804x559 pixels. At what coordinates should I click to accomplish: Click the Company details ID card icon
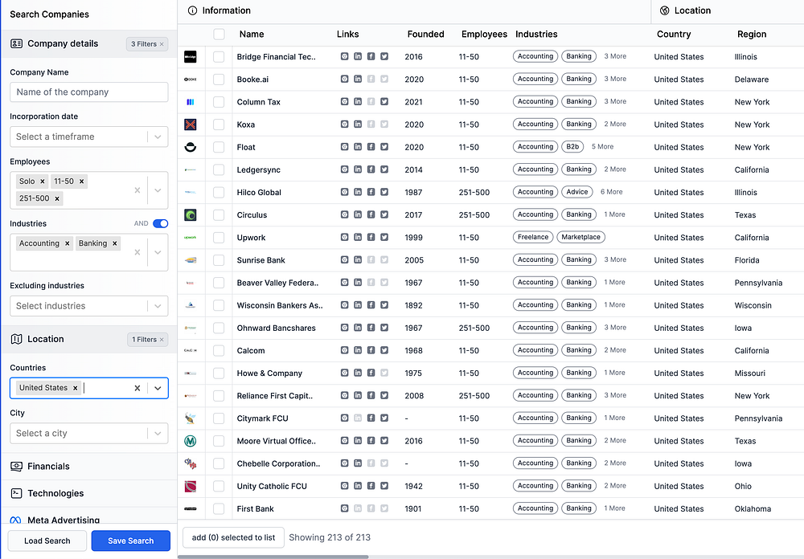click(x=16, y=43)
